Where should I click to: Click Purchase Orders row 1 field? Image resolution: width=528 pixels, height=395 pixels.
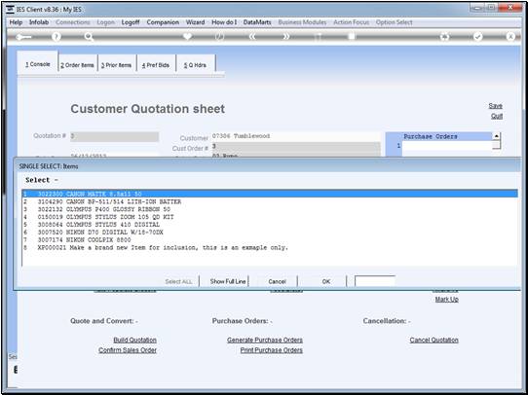447,146
